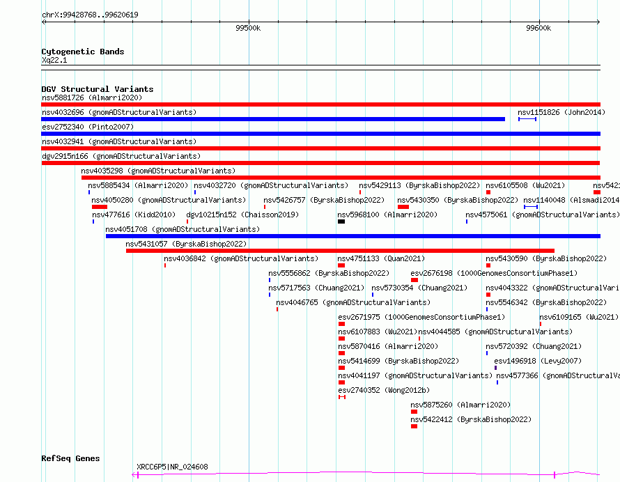Click the nsv4051708 long blue bar
Viewport: 620px width, 482px height.
click(x=353, y=236)
